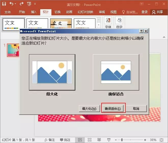Click the dialog help question mark button
Image resolution: width=168 pixels, height=143 pixels.
click(x=141, y=31)
